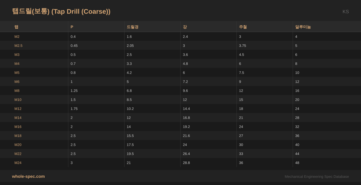
Task: Click the 1.25 pitch cell for M8
Action: point(74,91)
